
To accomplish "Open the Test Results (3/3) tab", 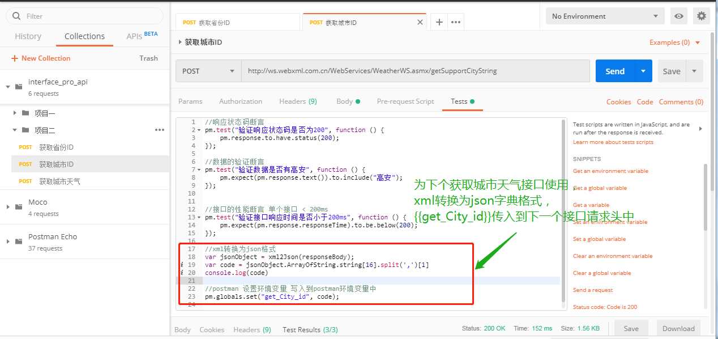I will coord(310,329).
